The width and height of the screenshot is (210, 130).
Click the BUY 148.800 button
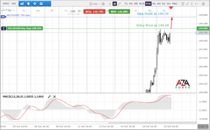(119, 12)
